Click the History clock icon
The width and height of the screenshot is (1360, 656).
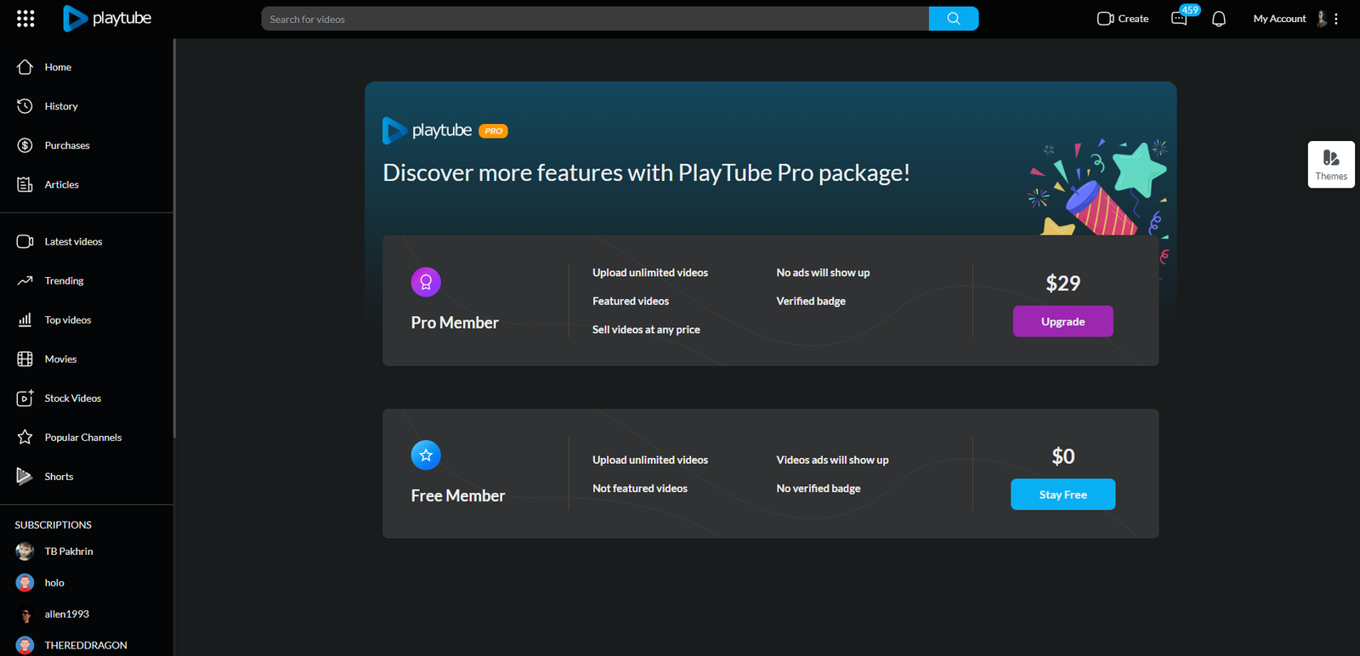tap(25, 106)
